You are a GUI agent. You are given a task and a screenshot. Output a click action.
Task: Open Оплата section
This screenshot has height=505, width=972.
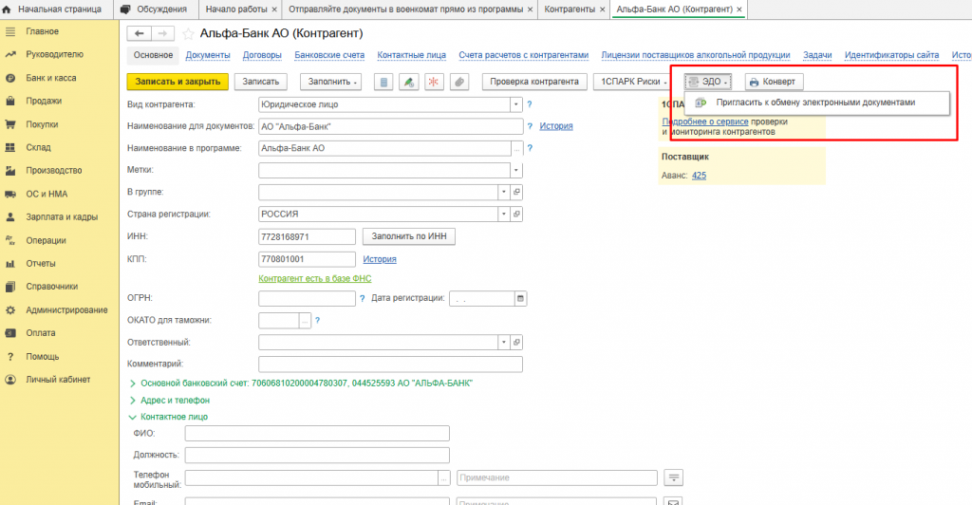(40, 333)
